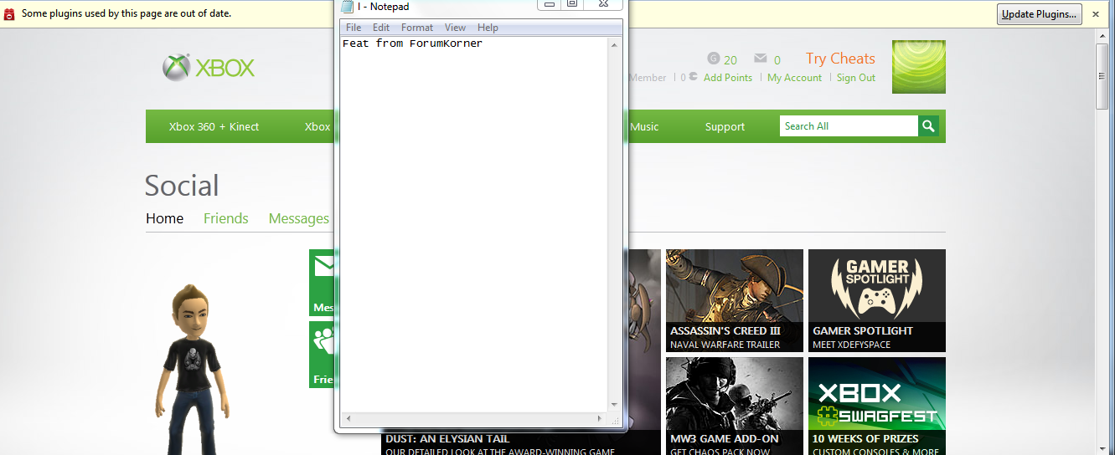Open the Gamer Spotlight tile
The width and height of the screenshot is (1115, 455).
[877, 300]
